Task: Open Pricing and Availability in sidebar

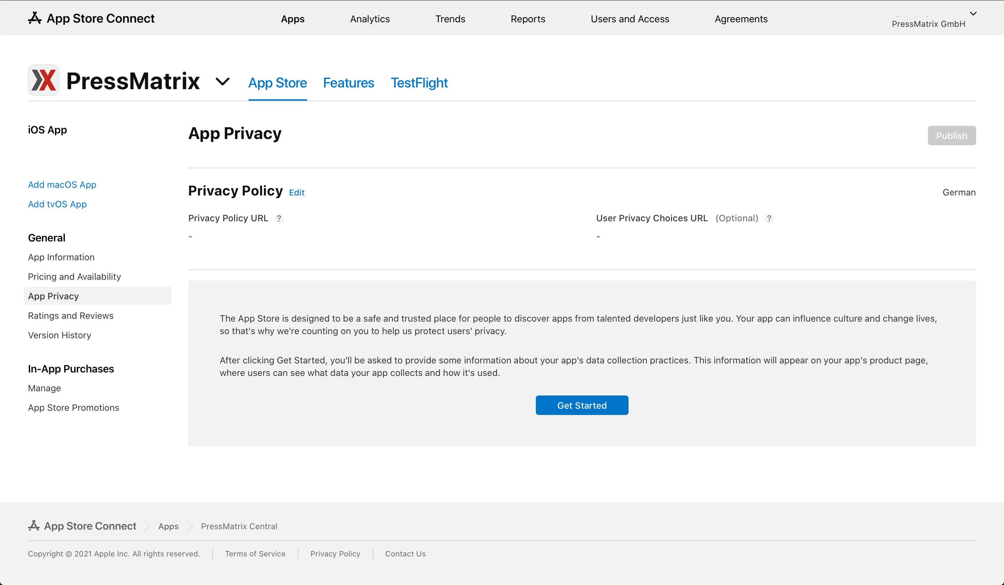Action: tap(75, 276)
